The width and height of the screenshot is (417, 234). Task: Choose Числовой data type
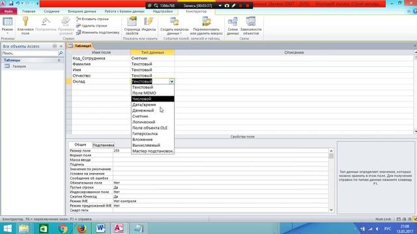pos(152,99)
